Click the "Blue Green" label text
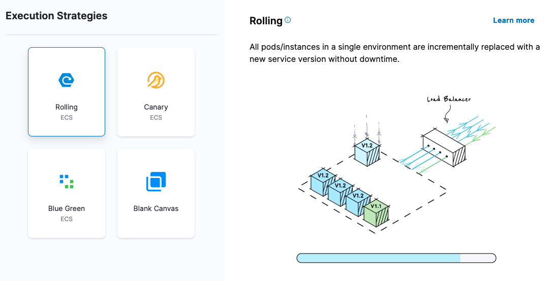The height and width of the screenshot is (281, 556). [x=67, y=208]
